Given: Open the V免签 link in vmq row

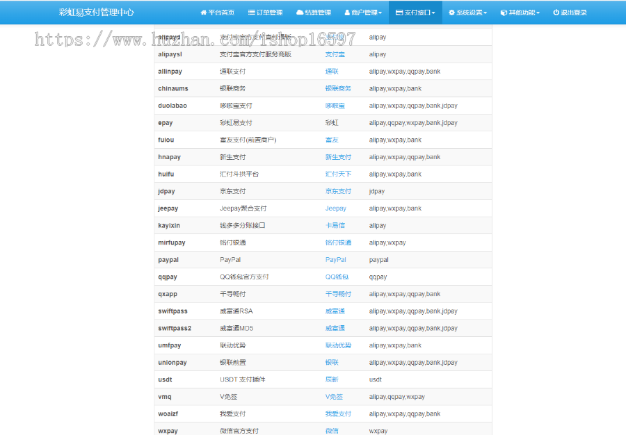Looking at the screenshot, I should (334, 397).
